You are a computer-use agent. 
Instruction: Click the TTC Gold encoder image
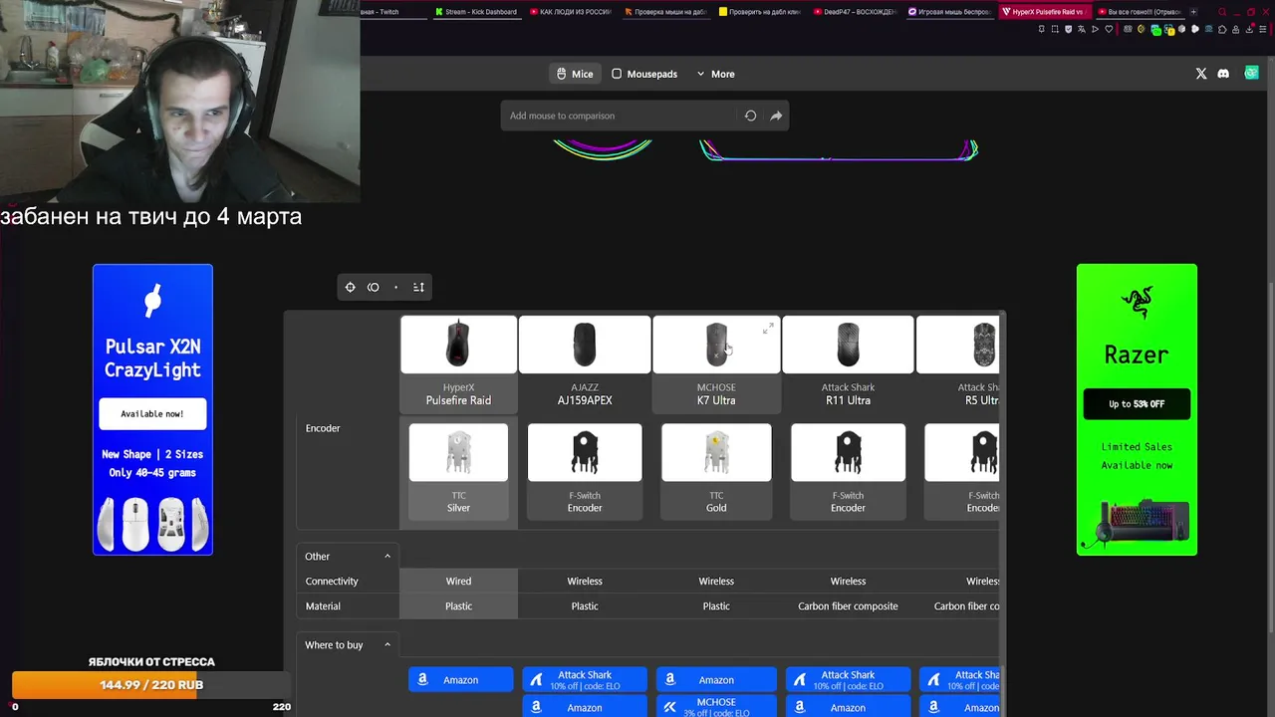click(716, 453)
